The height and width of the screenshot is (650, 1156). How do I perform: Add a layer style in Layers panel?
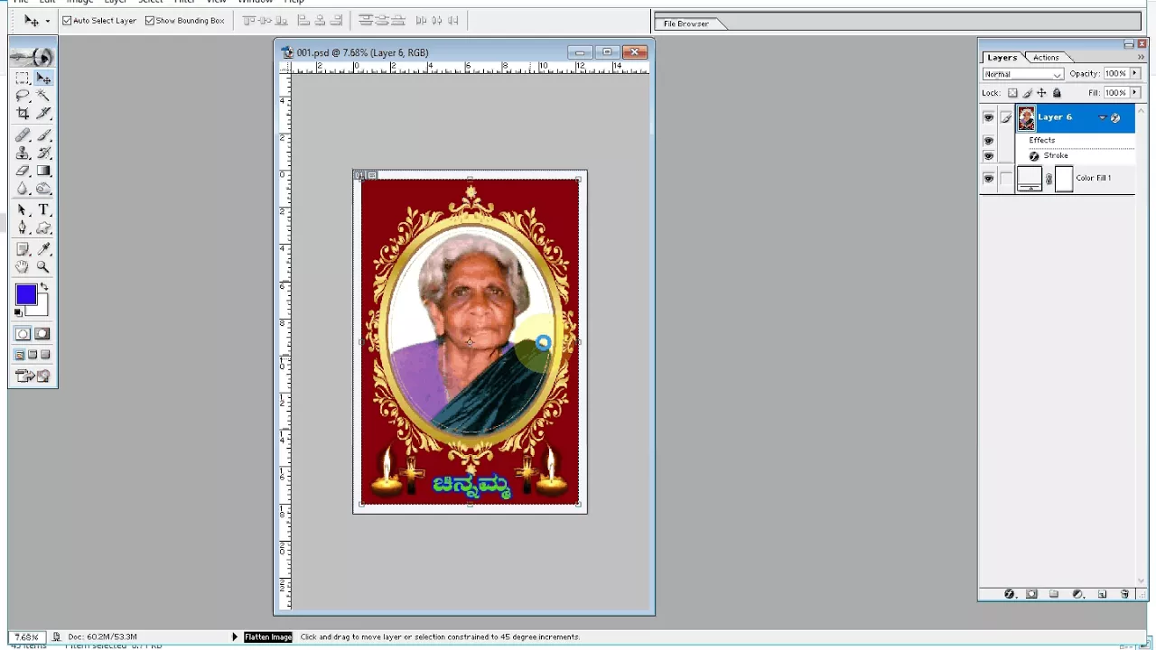coord(1010,594)
